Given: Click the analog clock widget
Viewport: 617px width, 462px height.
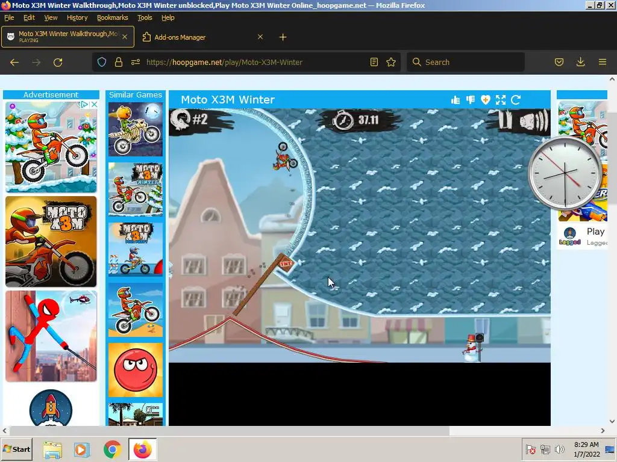Looking at the screenshot, I should (565, 173).
